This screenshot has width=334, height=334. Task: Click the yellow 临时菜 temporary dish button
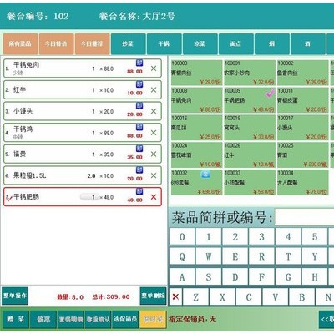coord(153,319)
